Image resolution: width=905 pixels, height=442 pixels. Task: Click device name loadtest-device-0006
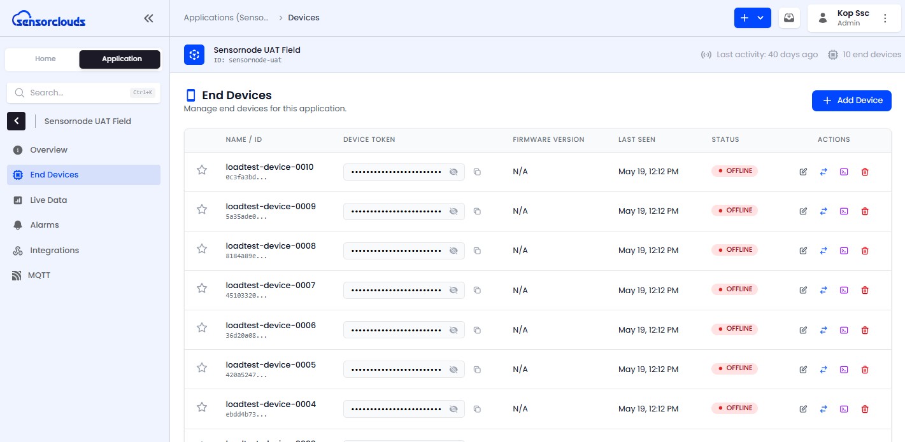click(271, 326)
